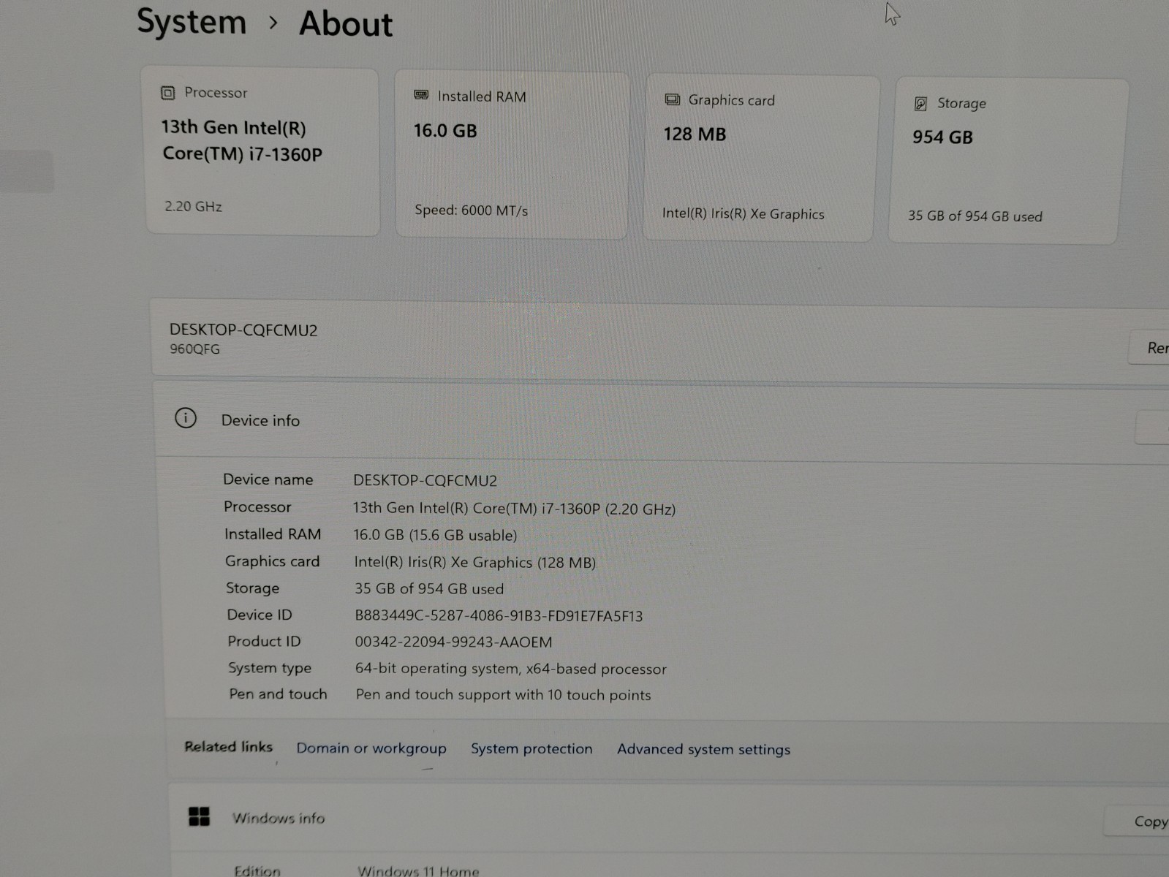Viewport: 1169px width, 877px height.
Task: Select Intel(R) Iris(R) Xe Graphics (128 MB) value
Action: click(x=475, y=562)
